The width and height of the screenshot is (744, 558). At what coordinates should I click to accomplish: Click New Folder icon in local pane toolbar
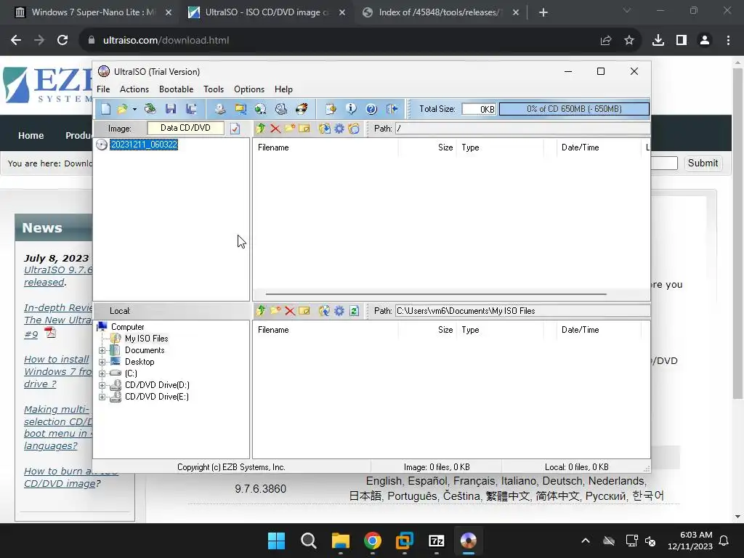pos(275,311)
